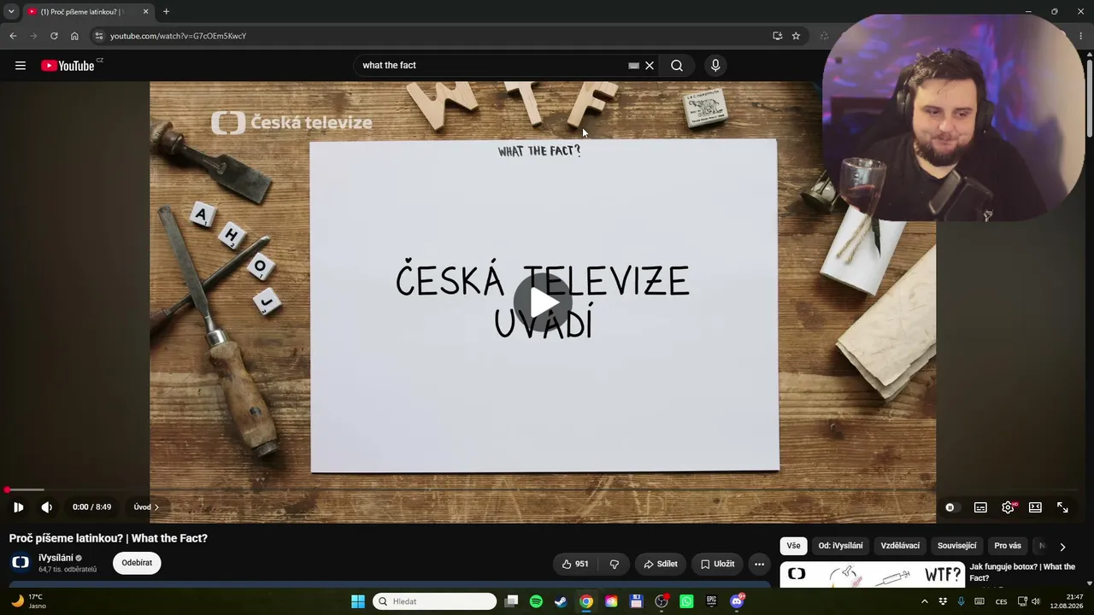
Task: Open the browser tab search dropdown
Action: pyautogui.click(x=11, y=12)
